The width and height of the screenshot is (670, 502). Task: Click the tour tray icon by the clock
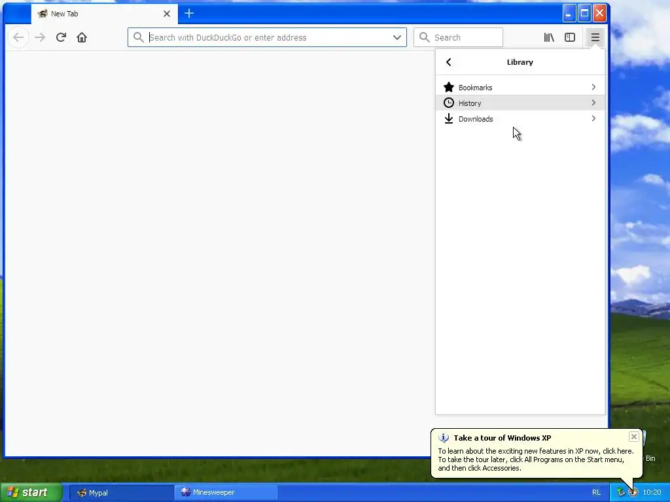click(x=633, y=492)
